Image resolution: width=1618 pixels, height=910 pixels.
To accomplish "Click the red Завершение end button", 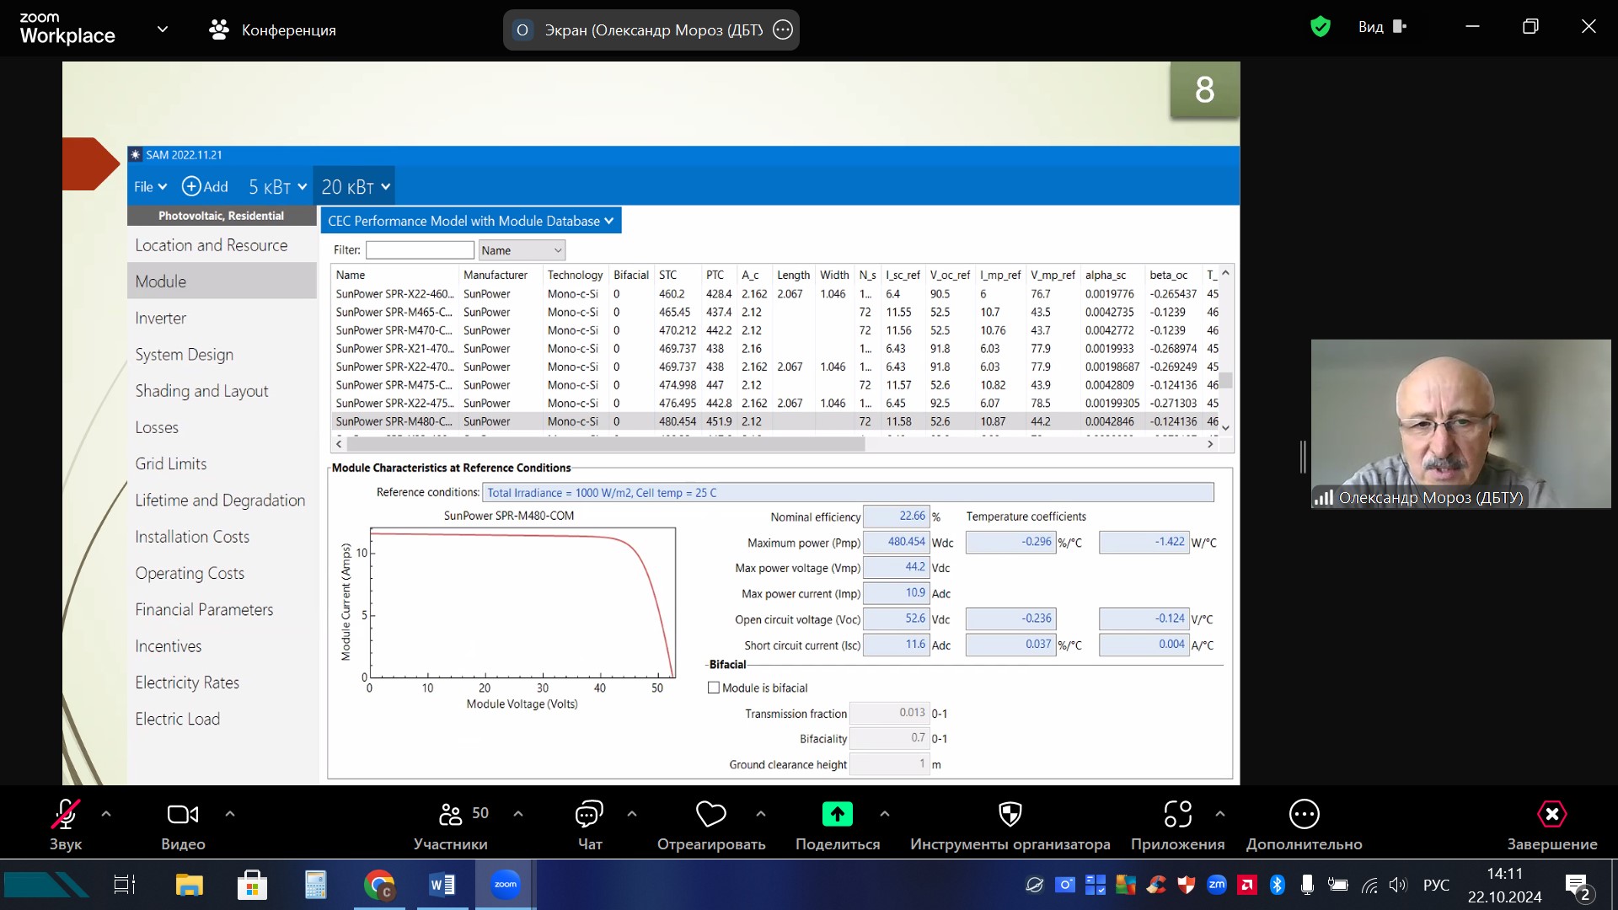I will [x=1551, y=814].
